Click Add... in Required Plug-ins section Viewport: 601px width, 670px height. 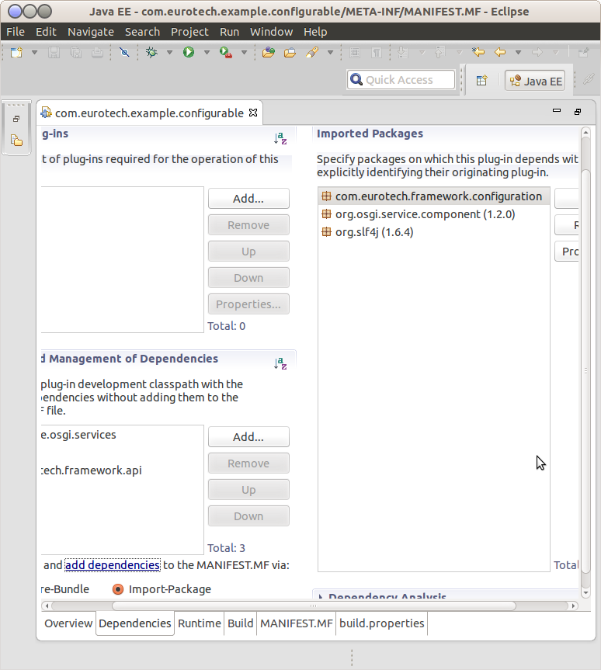248,198
